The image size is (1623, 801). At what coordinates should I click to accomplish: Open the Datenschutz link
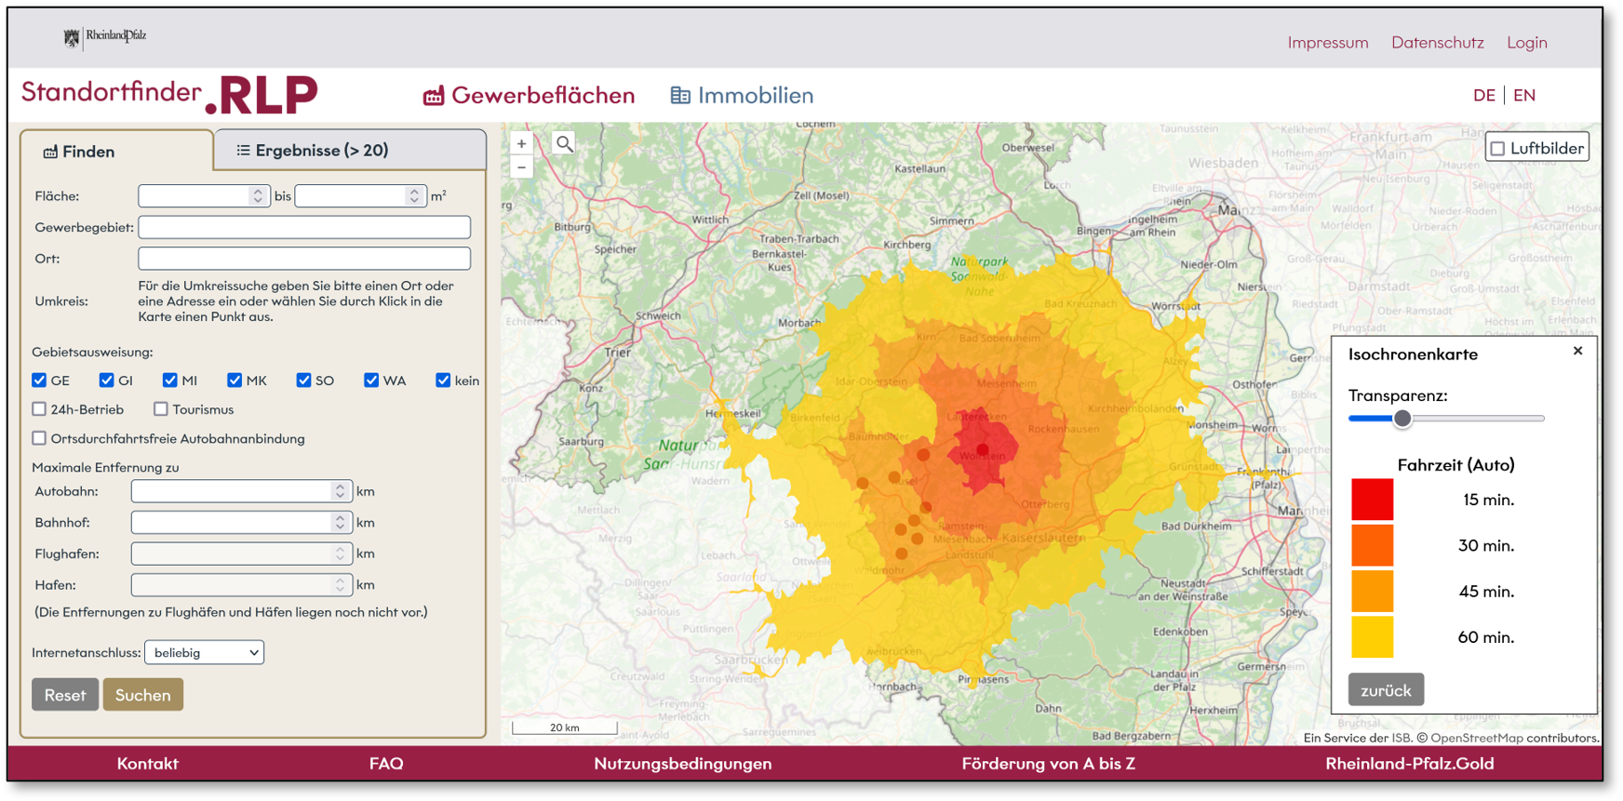coord(1438,42)
